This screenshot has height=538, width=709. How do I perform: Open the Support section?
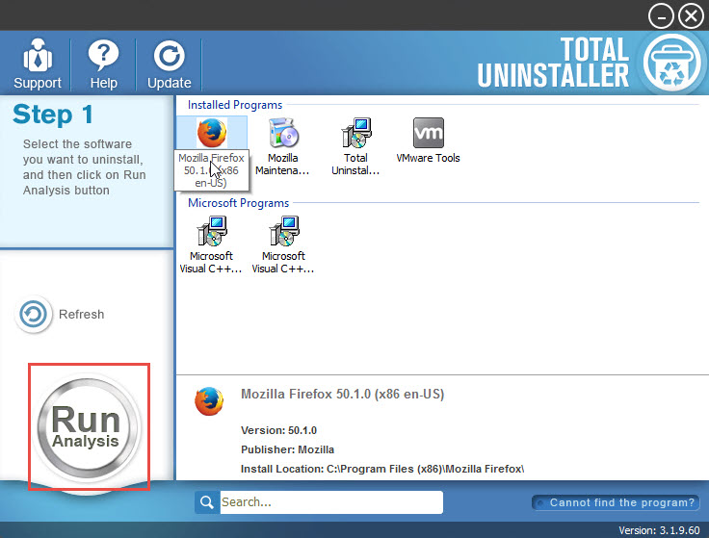coord(37,64)
